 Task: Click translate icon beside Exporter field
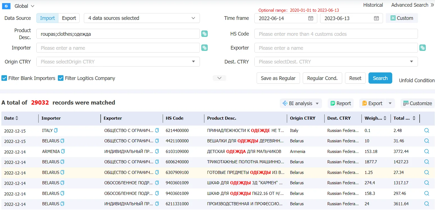pyautogui.click(x=422, y=48)
